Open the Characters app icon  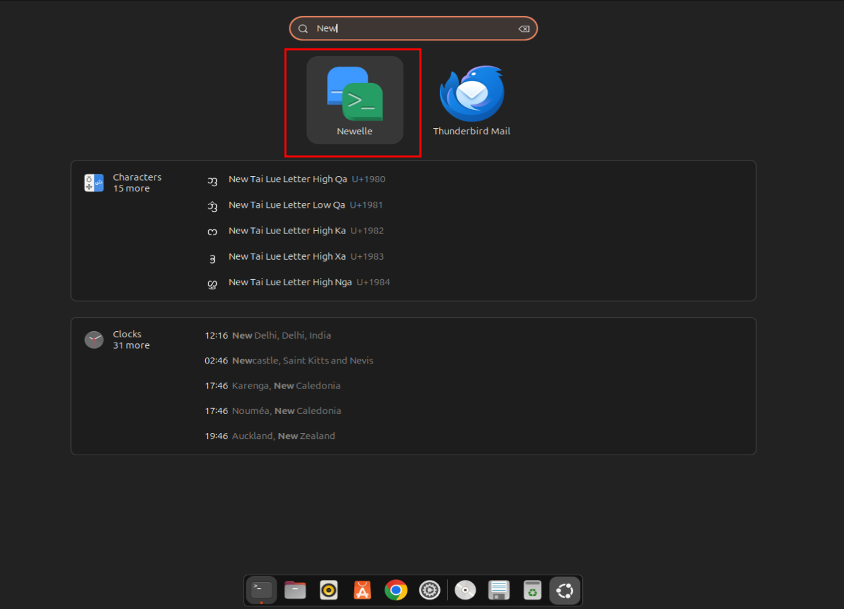pos(94,183)
